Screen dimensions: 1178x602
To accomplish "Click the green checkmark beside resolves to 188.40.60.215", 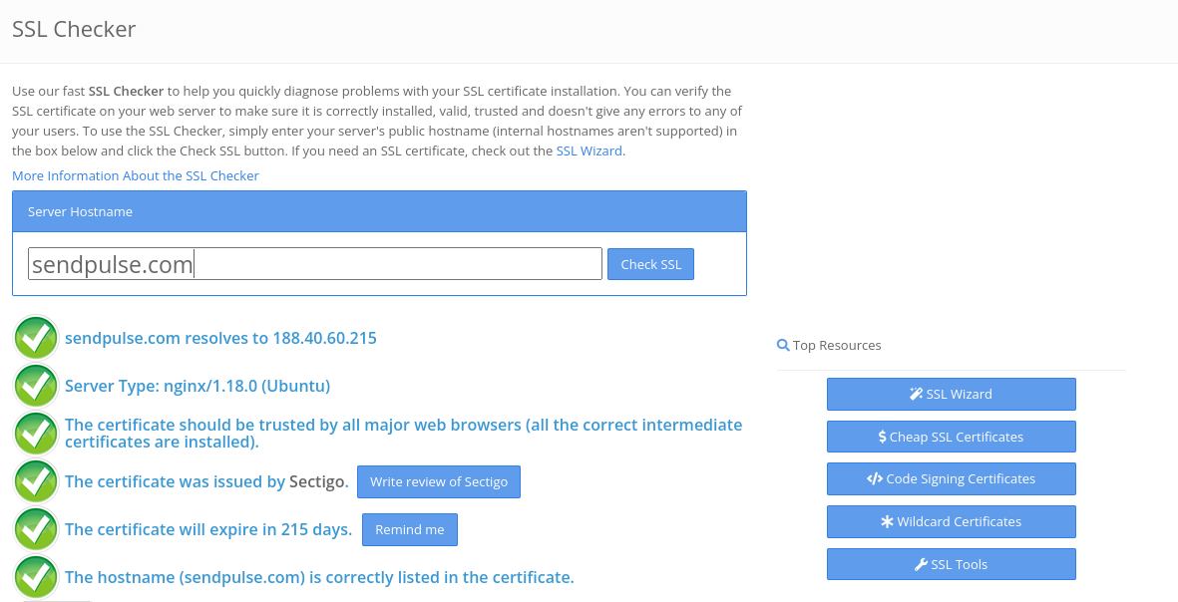I will (35, 338).
